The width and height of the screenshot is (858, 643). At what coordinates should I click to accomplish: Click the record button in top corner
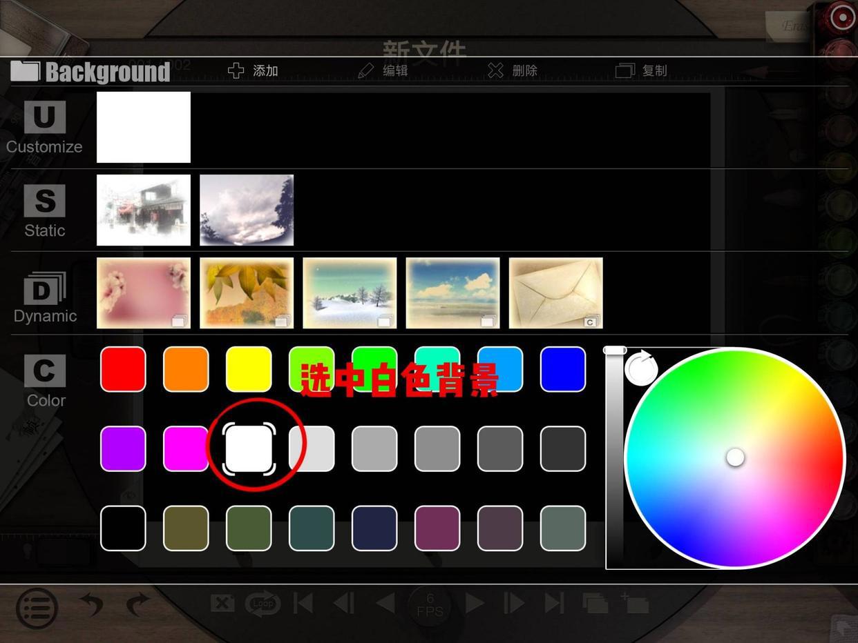pyautogui.click(x=842, y=18)
